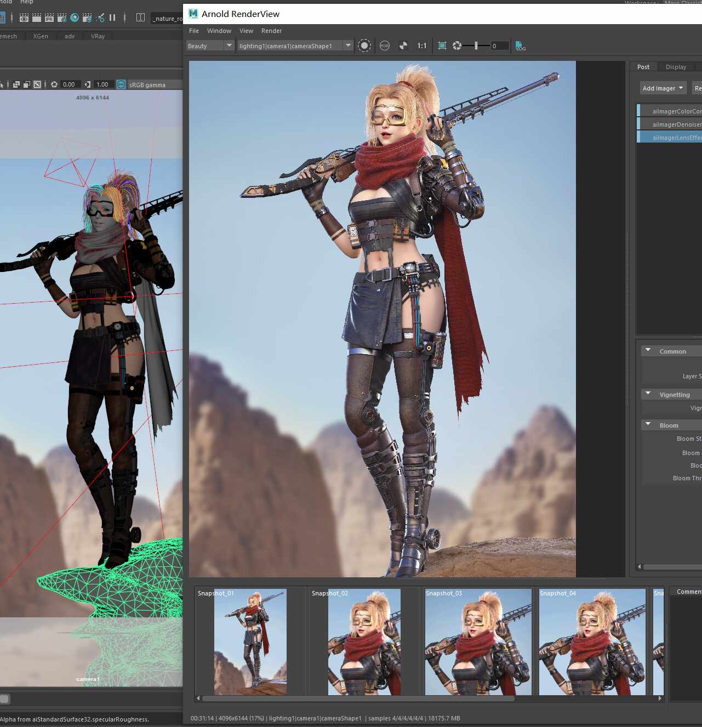Pause rendering with the pause icon
This screenshot has width=702, height=727.
coord(112,18)
